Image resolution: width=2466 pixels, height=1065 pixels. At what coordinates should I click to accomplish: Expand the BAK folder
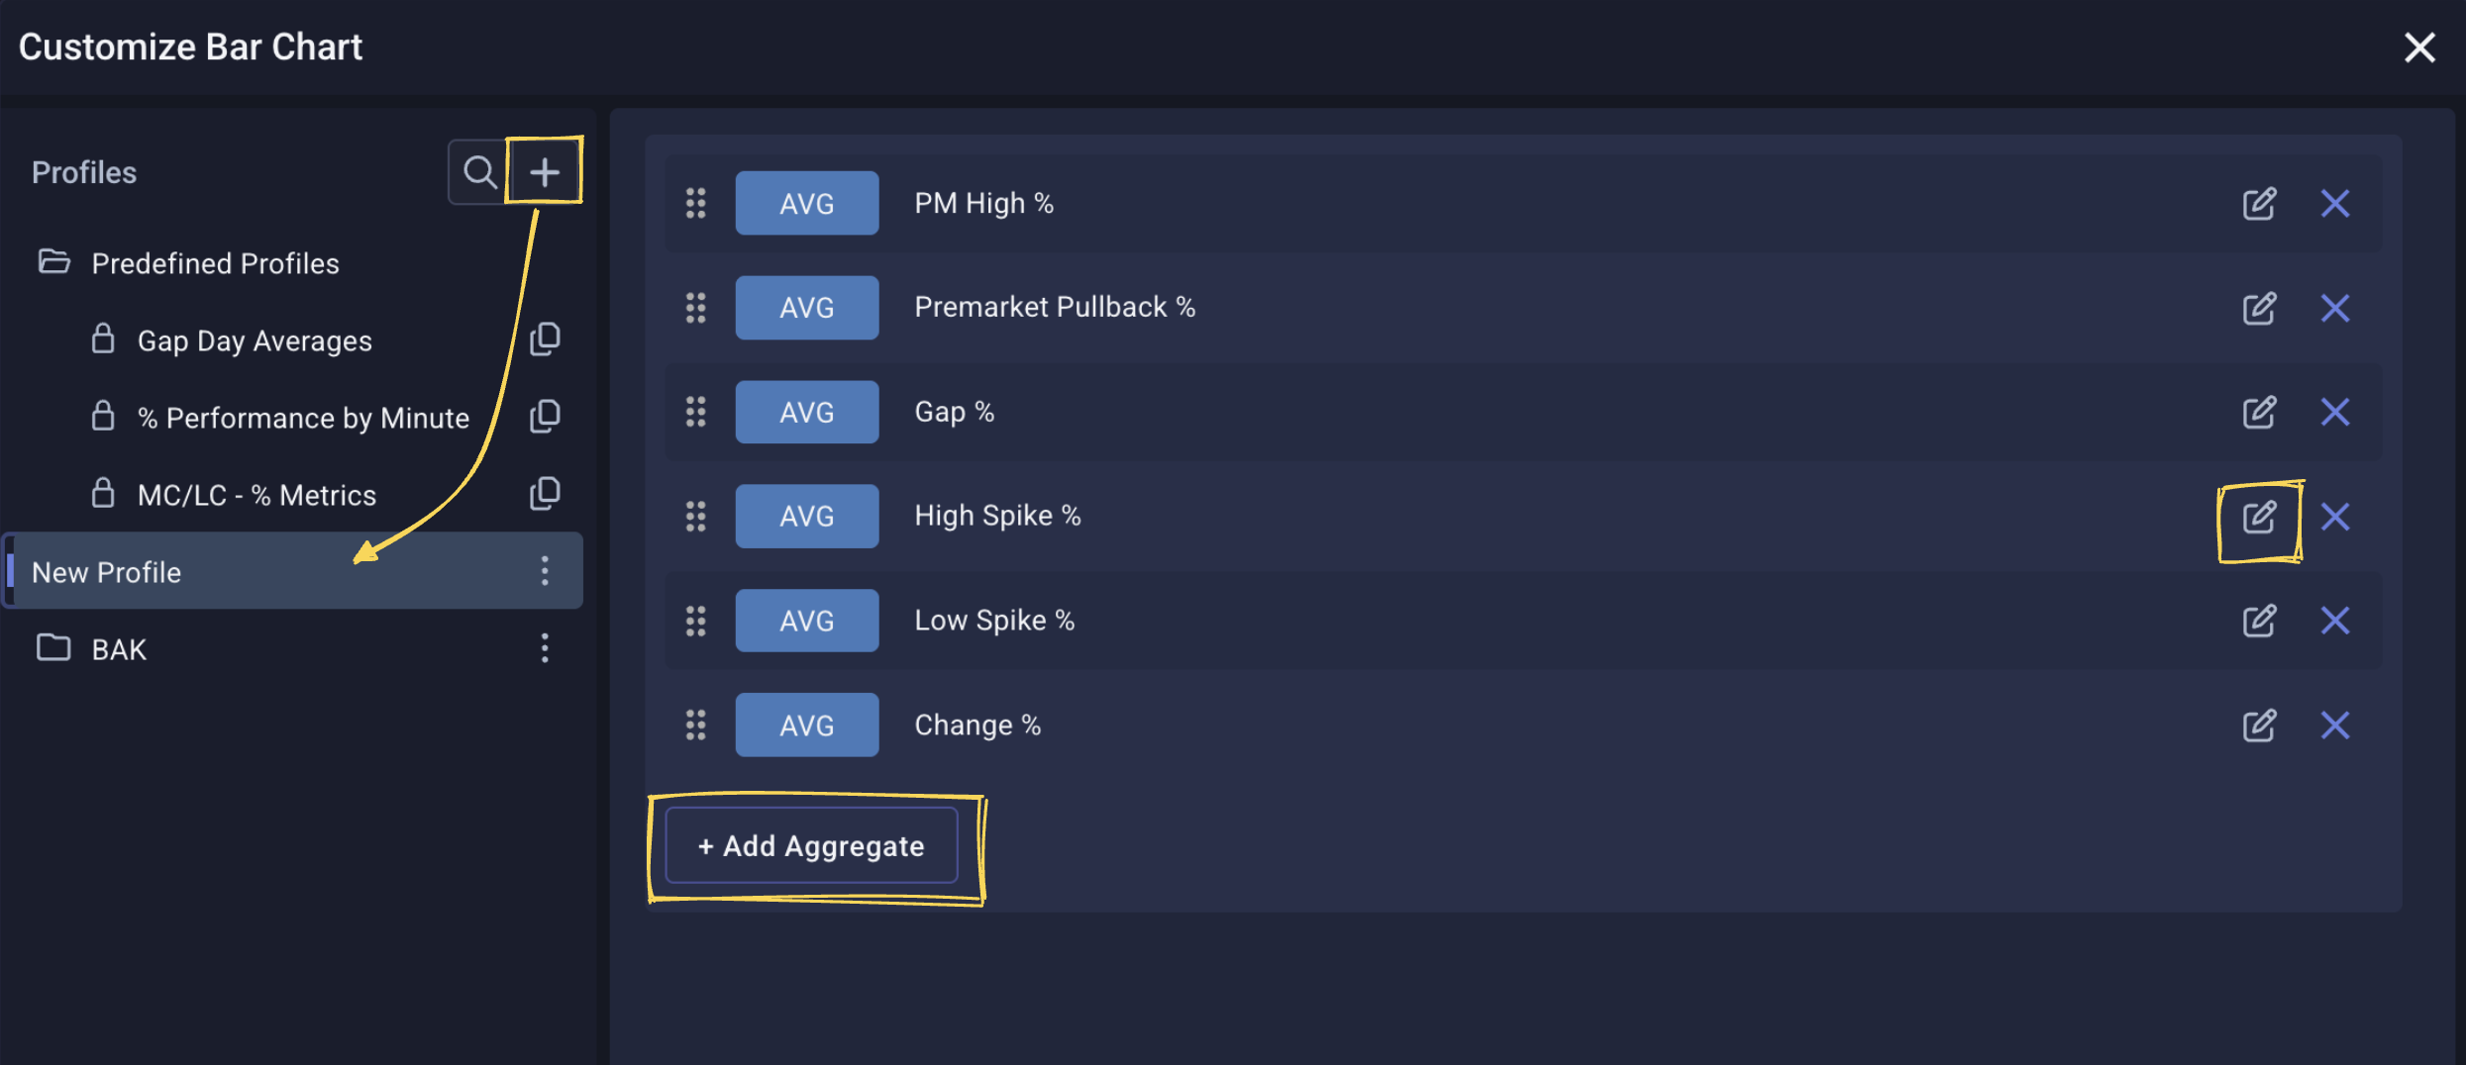point(54,648)
